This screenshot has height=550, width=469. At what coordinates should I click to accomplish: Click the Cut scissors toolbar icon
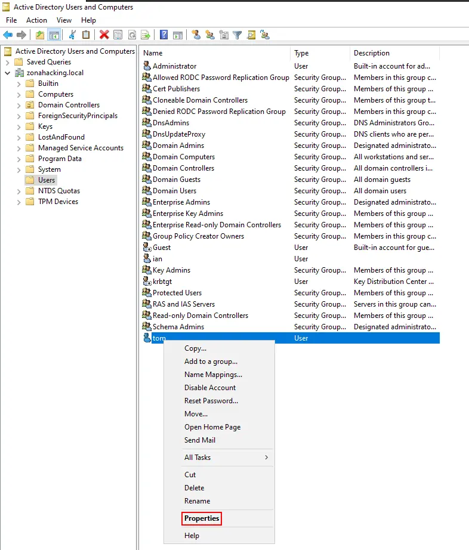point(72,35)
